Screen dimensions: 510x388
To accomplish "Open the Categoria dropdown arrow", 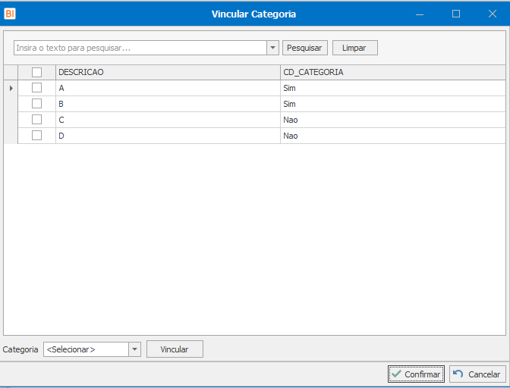I will pos(134,349).
